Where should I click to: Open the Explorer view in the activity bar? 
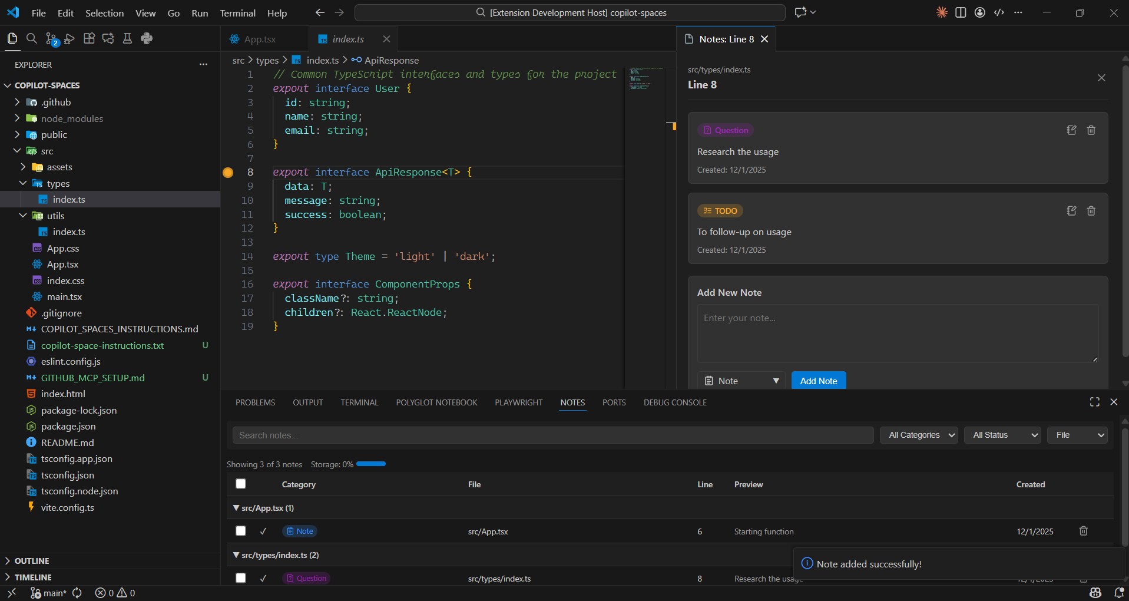coord(12,38)
